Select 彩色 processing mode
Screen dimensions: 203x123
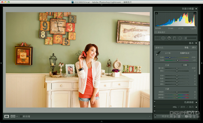[x=187, y=48]
